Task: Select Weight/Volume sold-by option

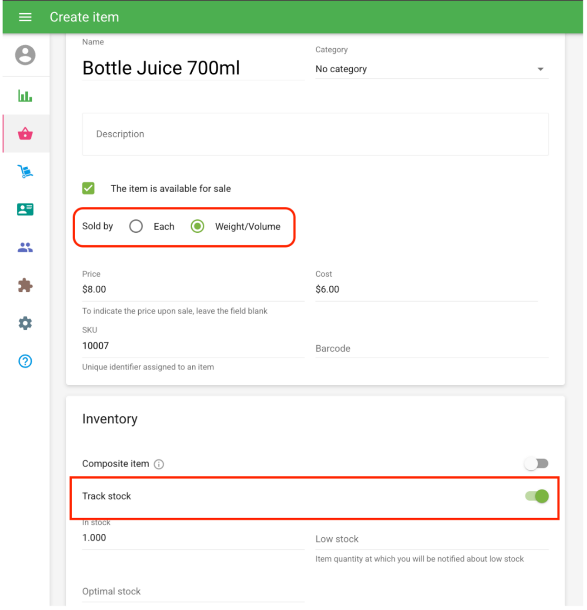Action: pyautogui.click(x=198, y=226)
